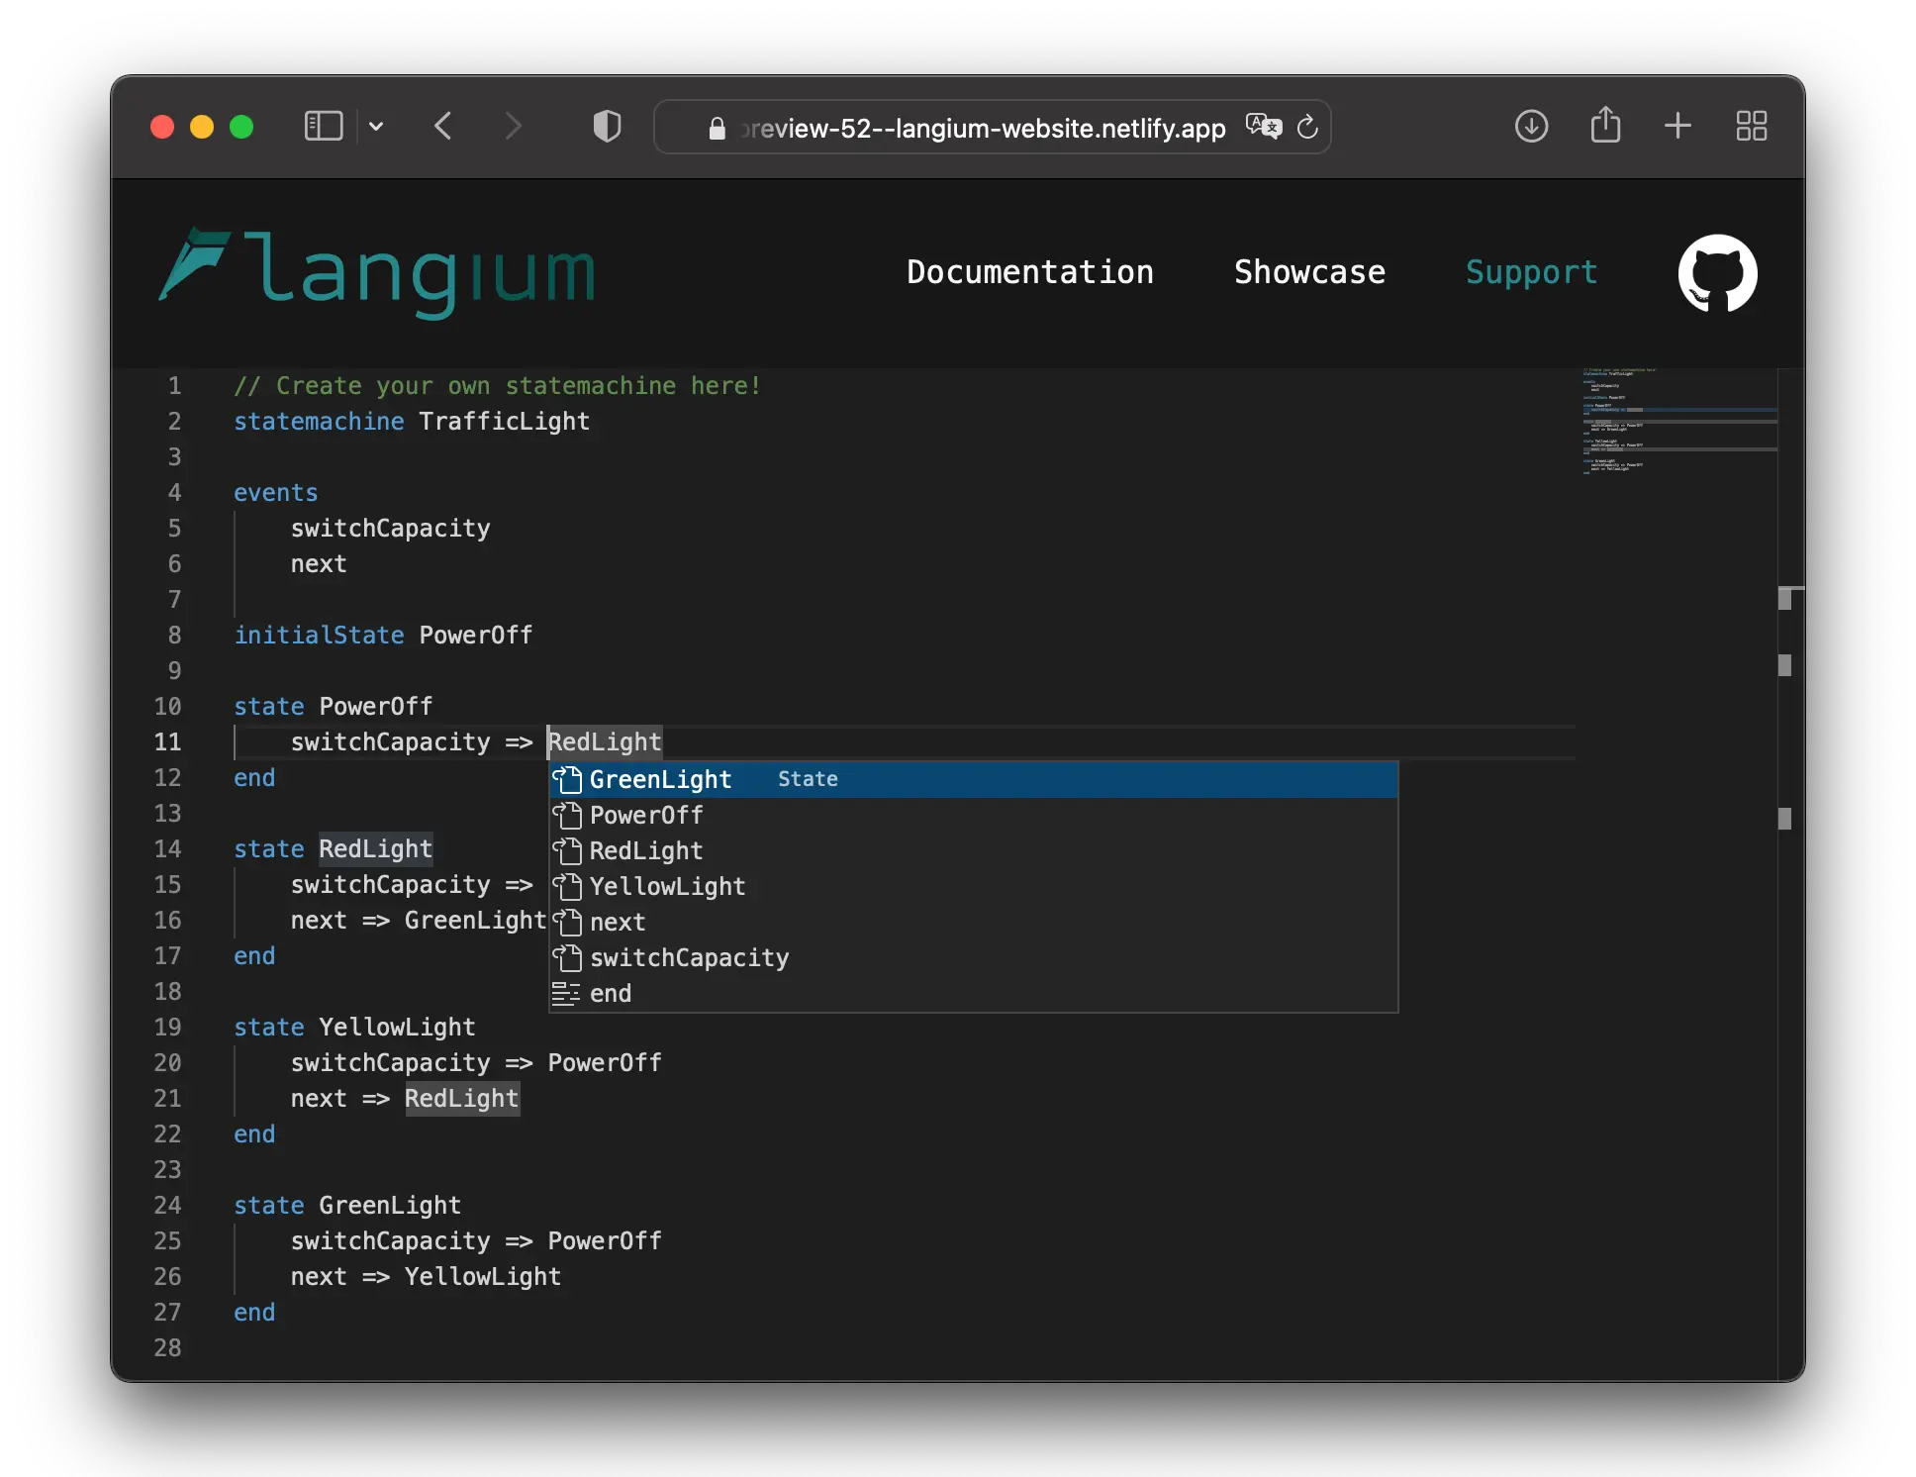Click line number 11 in the gutter
This screenshot has width=1916, height=1477.
click(x=167, y=742)
